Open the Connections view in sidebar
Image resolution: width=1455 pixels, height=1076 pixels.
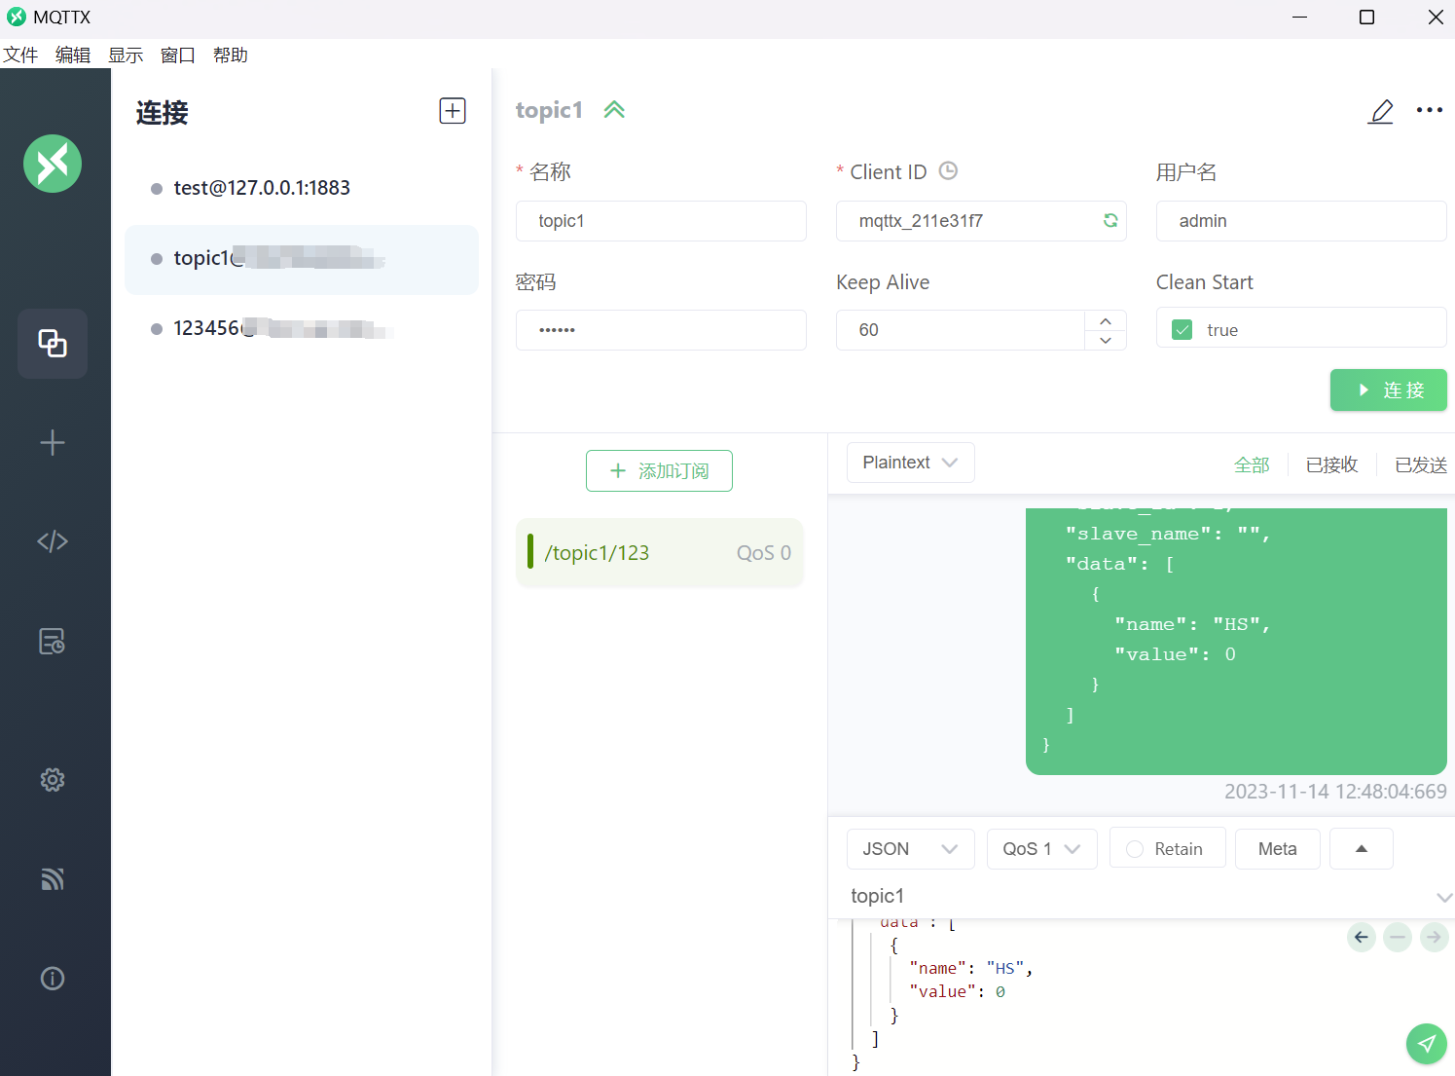pos(53,344)
